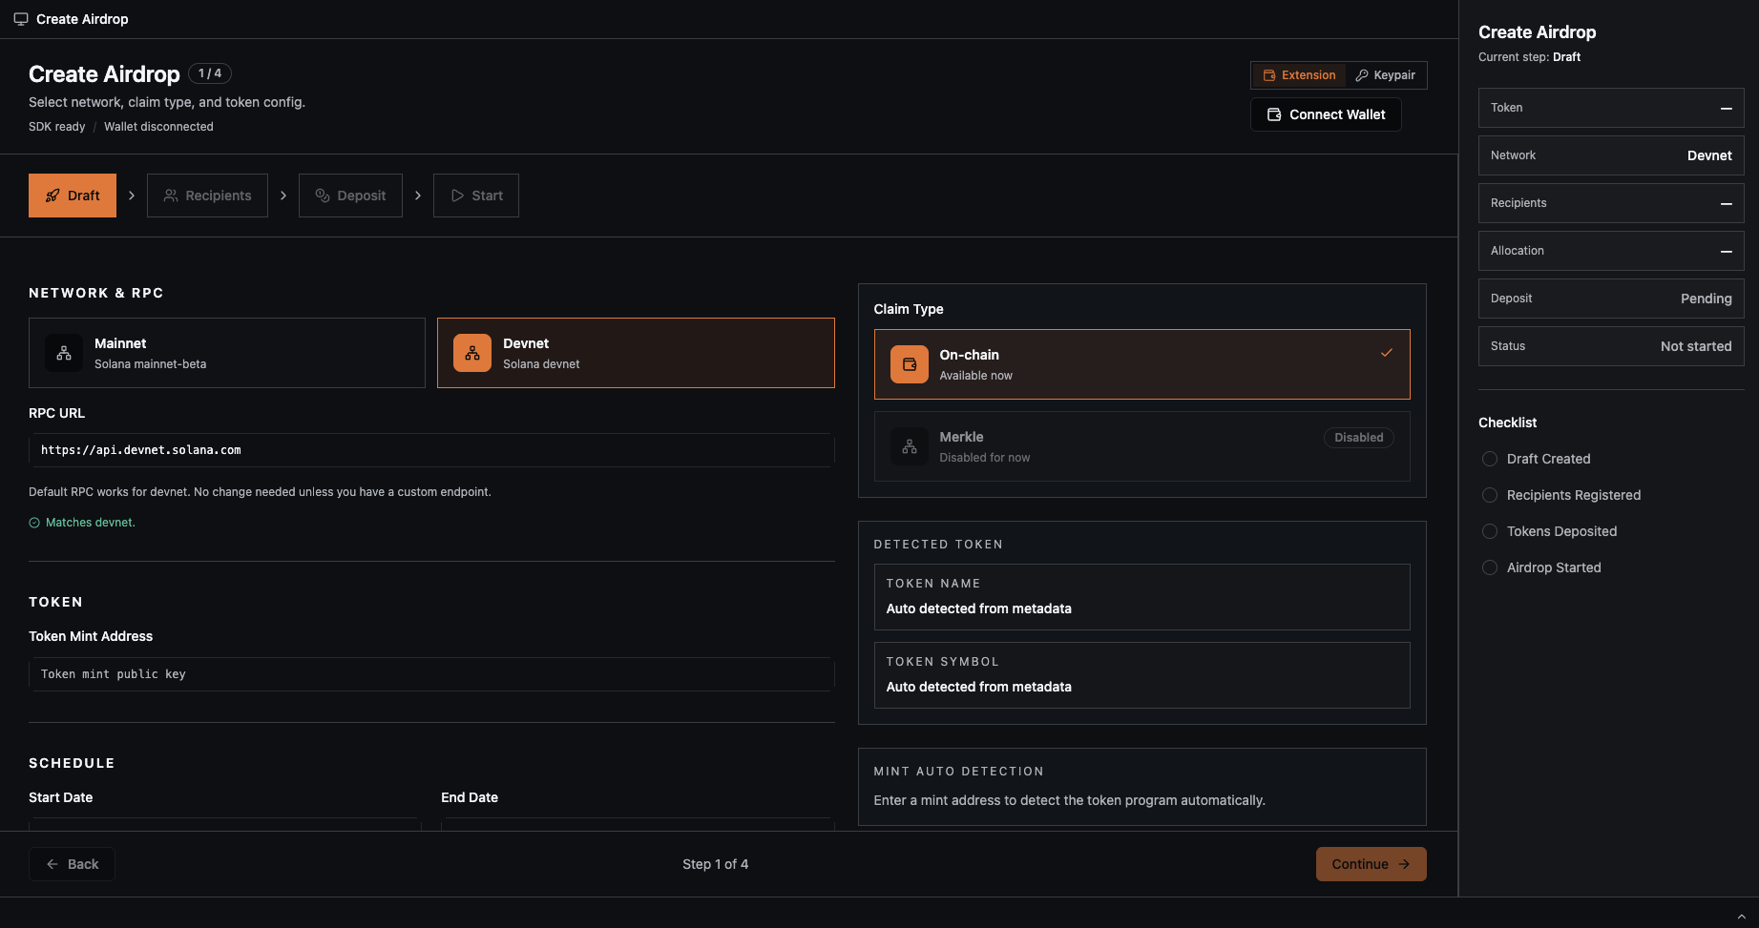Click the chevron in bottom-right corner
The height and width of the screenshot is (928, 1759).
tap(1741, 917)
